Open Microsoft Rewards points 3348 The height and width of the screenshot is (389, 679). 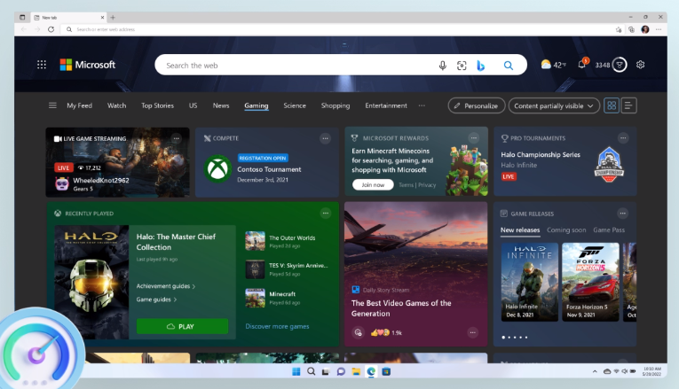(x=611, y=65)
